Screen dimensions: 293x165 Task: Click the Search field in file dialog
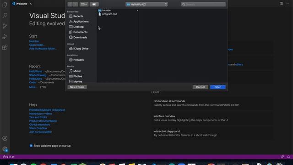[x=203, y=4]
